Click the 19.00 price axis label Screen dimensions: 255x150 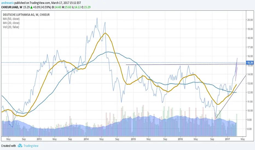pyautogui.click(x=250, y=29)
